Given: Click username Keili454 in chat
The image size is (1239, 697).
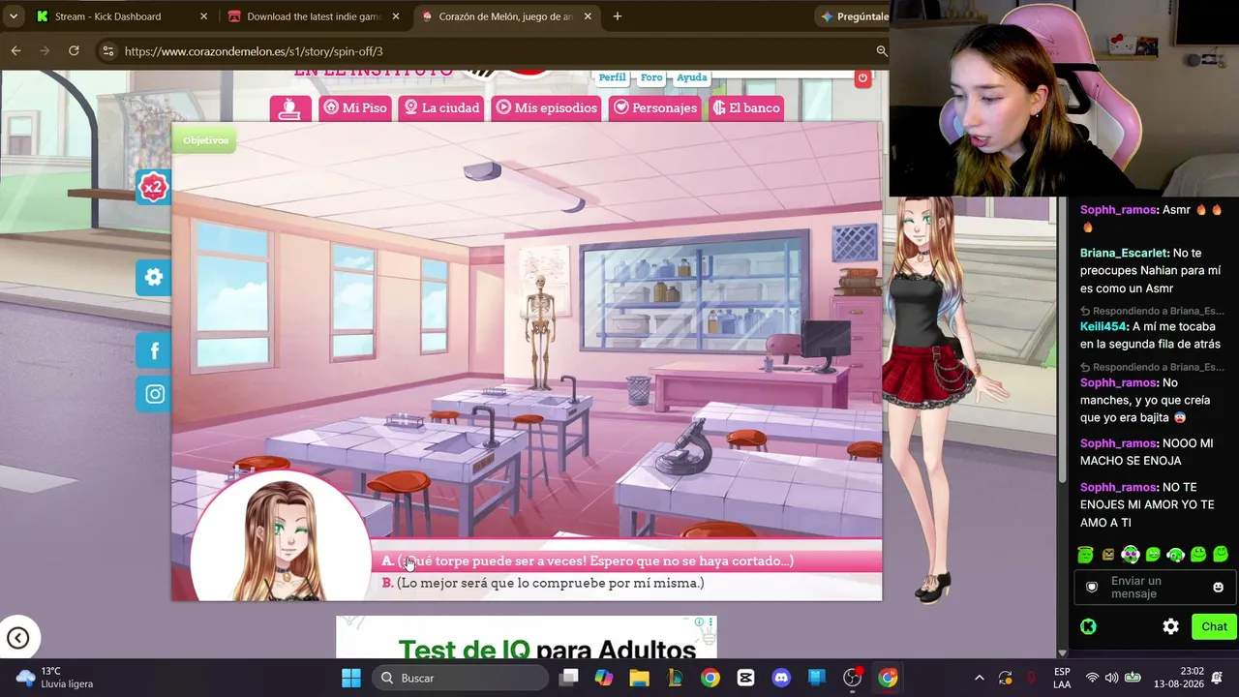Looking at the screenshot, I should point(1104,326).
